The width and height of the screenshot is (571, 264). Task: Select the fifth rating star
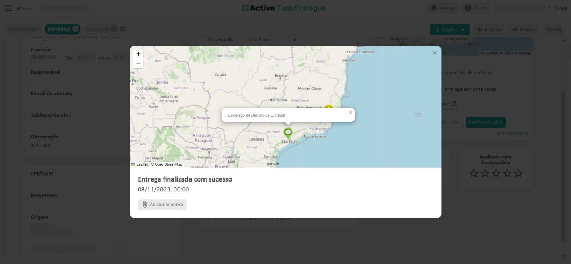(518, 173)
